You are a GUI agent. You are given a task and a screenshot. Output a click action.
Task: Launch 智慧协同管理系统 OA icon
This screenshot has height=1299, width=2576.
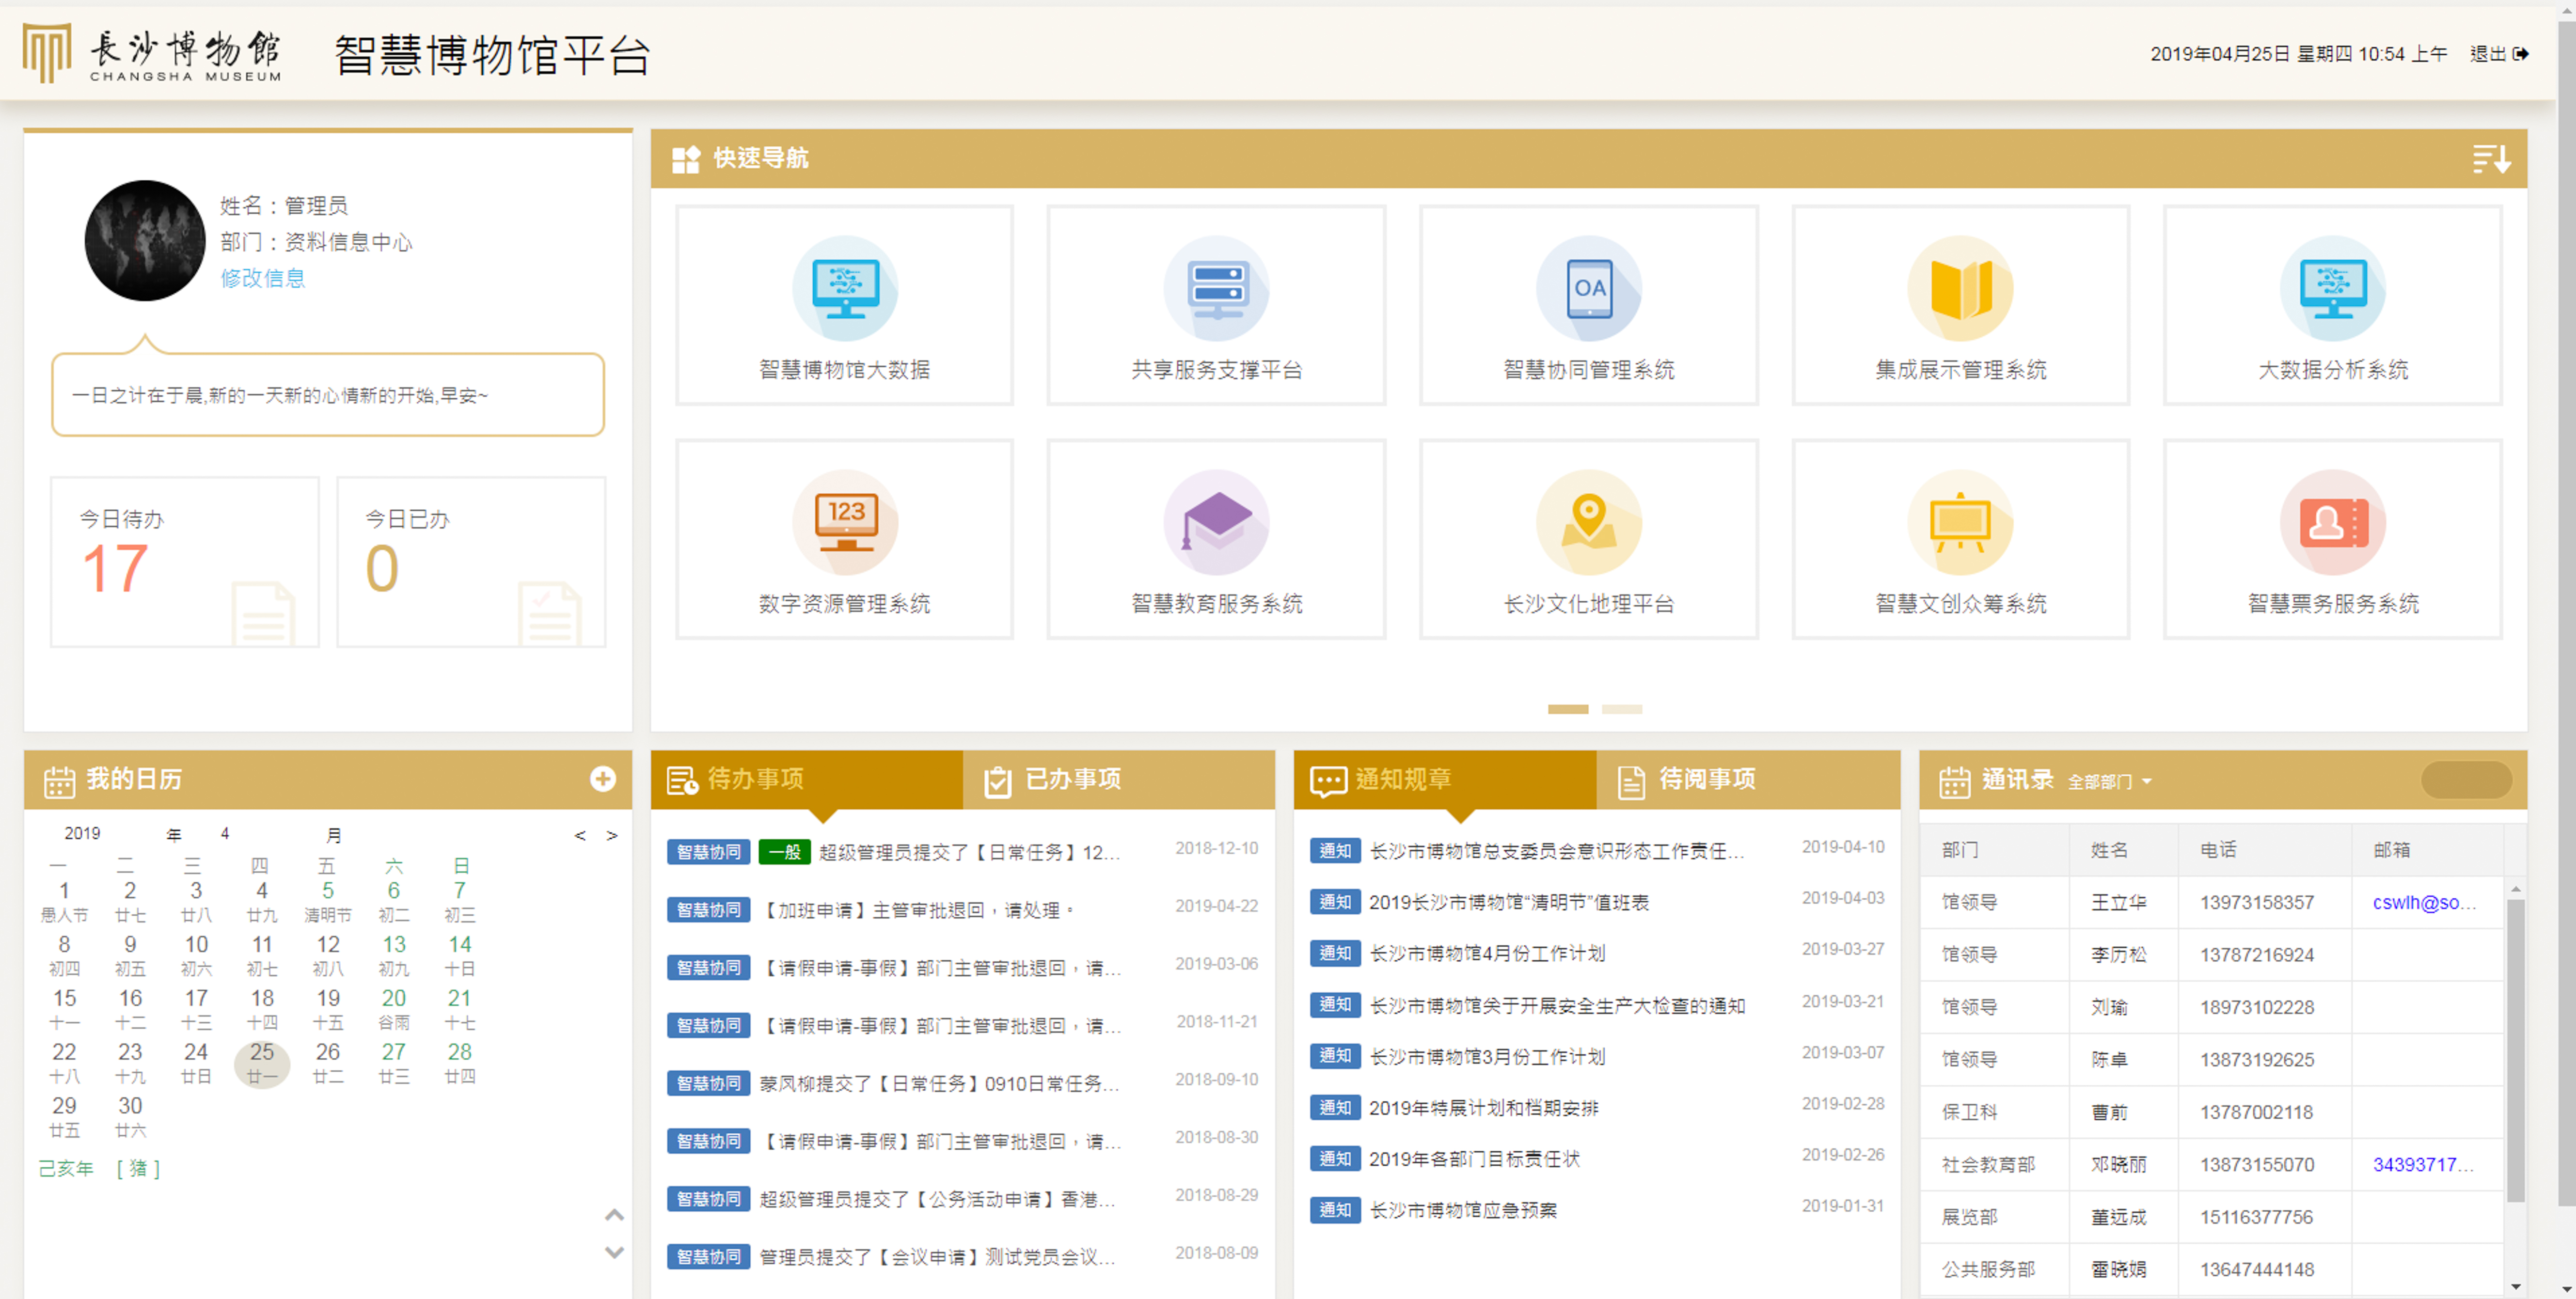[x=1589, y=288]
